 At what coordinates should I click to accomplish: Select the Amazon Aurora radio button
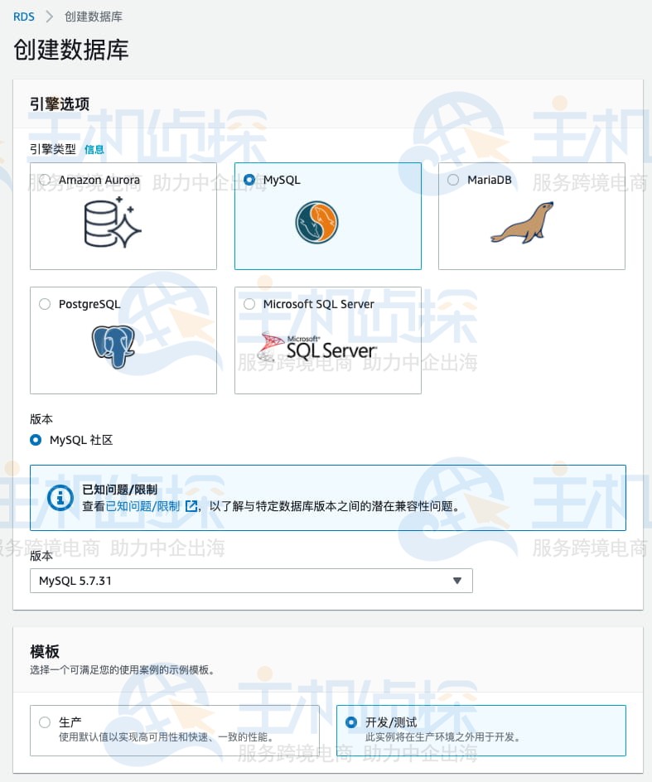(x=45, y=180)
